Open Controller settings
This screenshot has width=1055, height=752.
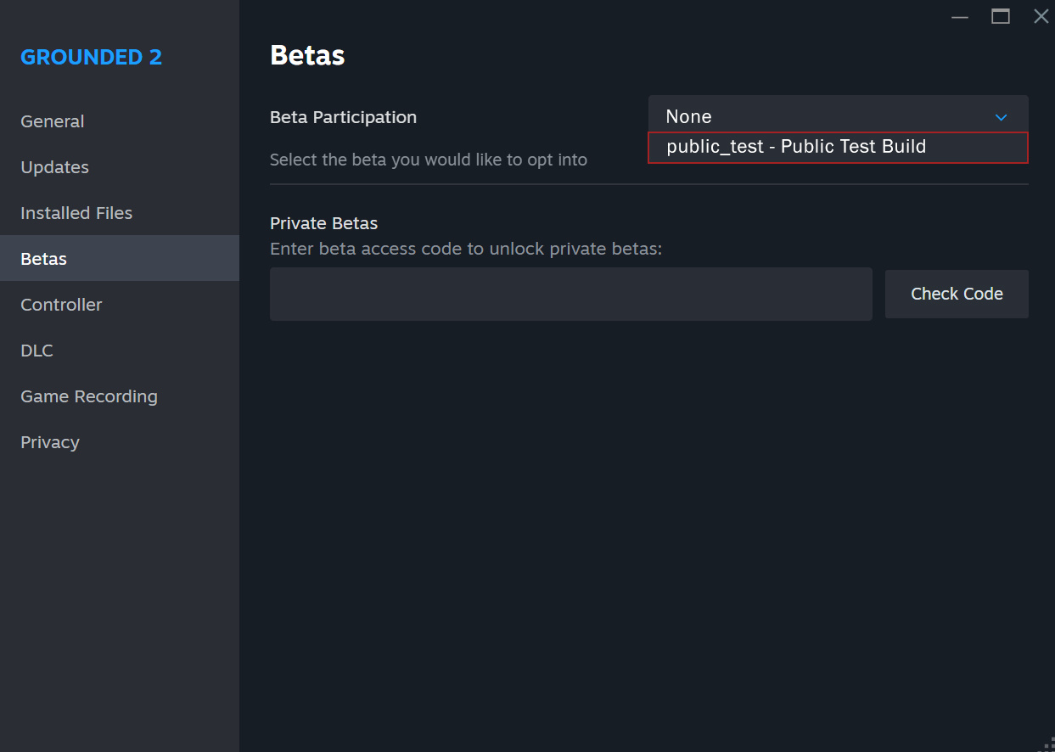(x=61, y=305)
